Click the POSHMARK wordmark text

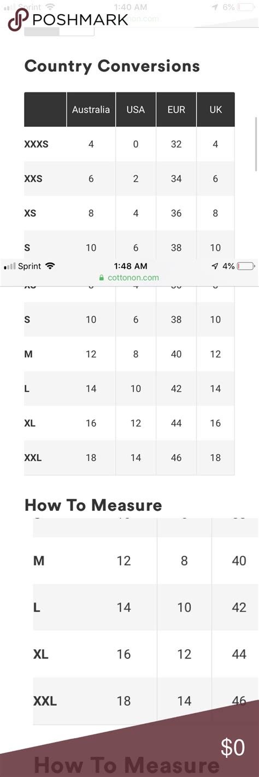click(81, 20)
